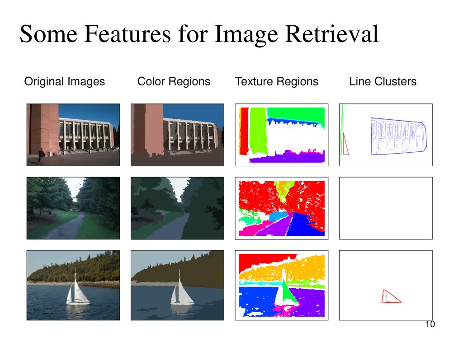This screenshot has height=347, width=463.
Task: Select the 'Original Images' column heading
Action: [64, 81]
